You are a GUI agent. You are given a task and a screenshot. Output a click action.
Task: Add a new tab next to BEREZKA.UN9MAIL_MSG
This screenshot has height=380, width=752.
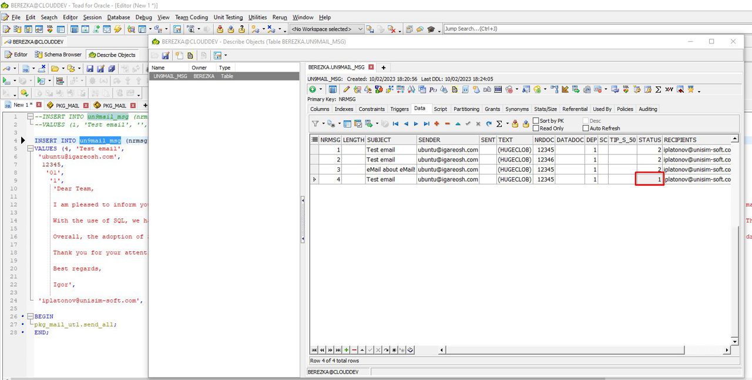[383, 68]
